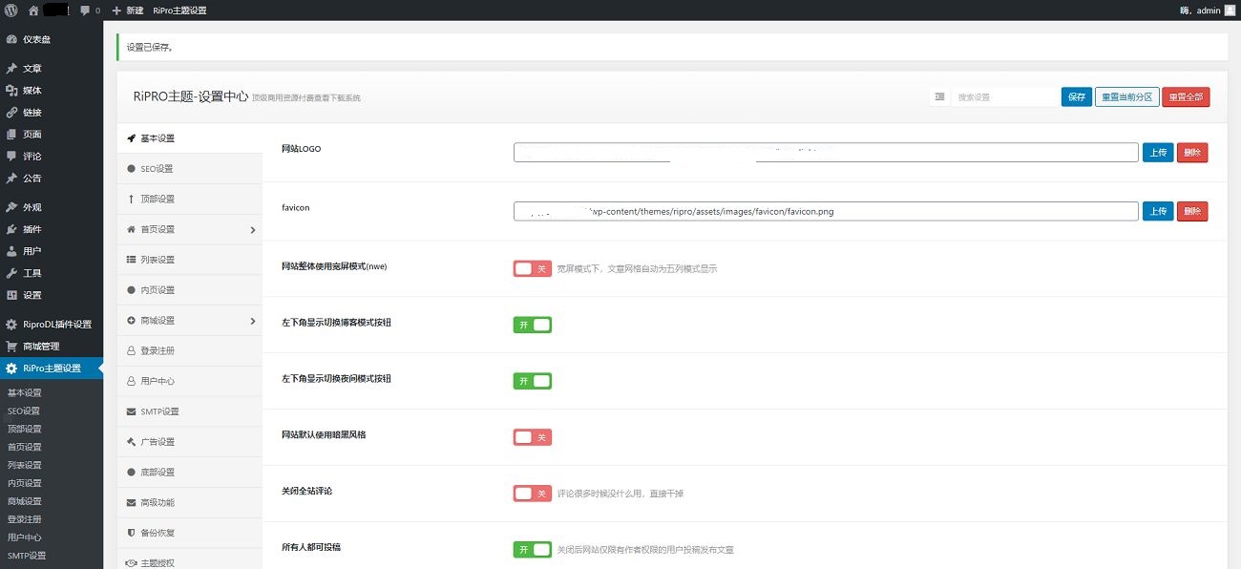This screenshot has height=569, width=1241.
Task: Toggle the 所有人都可投稿 switch
Action: (532, 550)
